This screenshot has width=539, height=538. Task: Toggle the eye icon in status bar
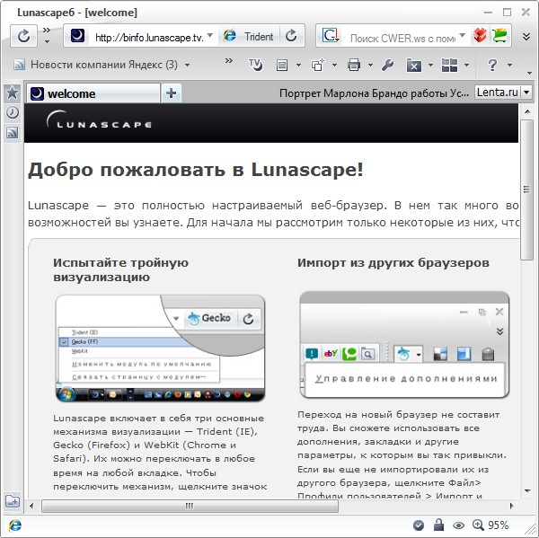458,525
